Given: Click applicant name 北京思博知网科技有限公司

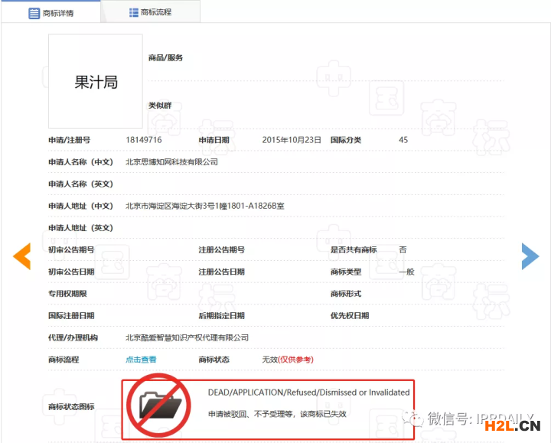Looking at the screenshot, I should (x=171, y=162).
